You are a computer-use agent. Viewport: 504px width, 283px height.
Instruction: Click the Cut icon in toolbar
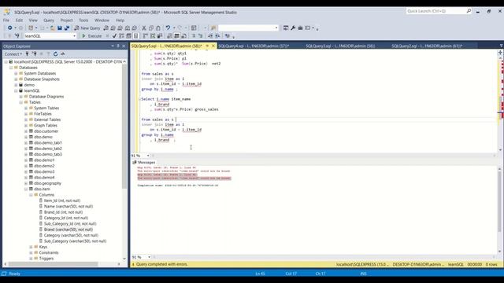144,28
